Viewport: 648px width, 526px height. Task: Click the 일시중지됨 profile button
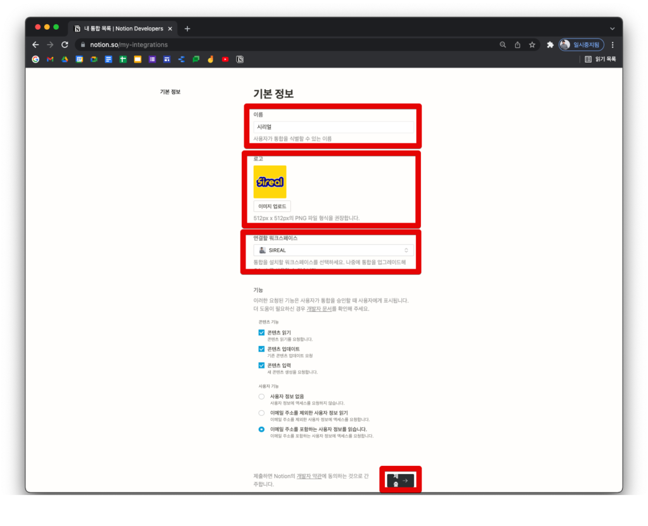coord(582,45)
